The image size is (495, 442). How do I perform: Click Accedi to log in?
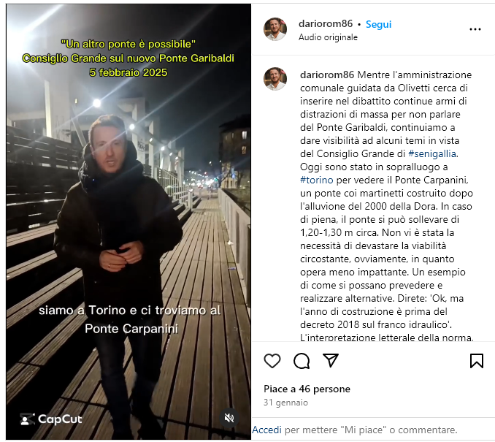(266, 430)
